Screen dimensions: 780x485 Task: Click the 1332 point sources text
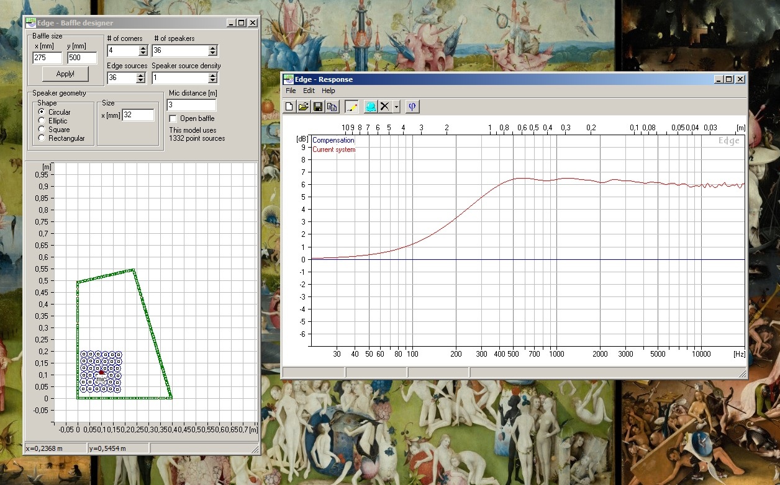point(197,138)
